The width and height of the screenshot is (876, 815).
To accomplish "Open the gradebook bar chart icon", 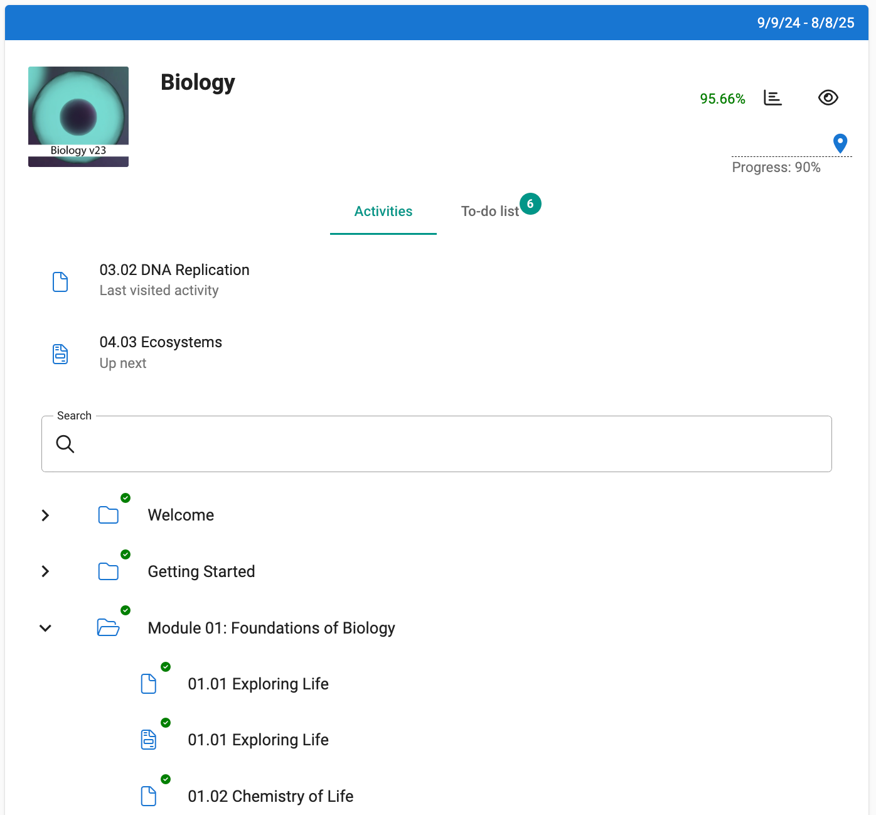I will [772, 98].
